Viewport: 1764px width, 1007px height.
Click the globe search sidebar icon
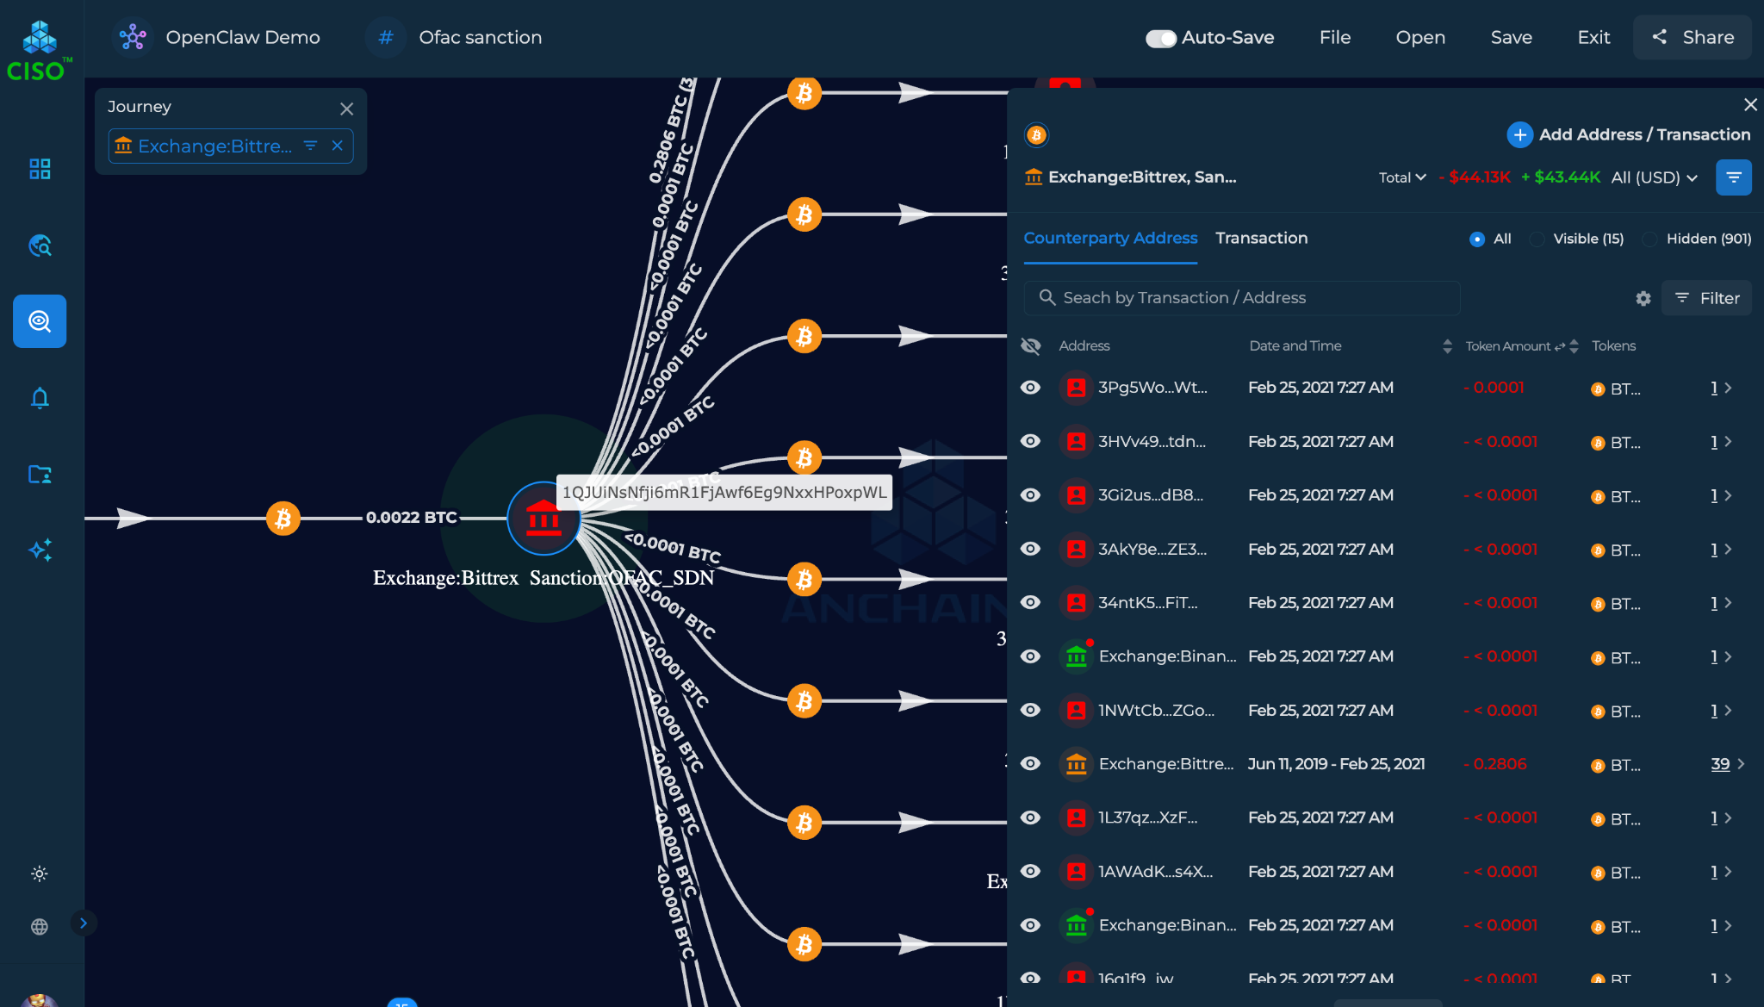click(x=40, y=246)
